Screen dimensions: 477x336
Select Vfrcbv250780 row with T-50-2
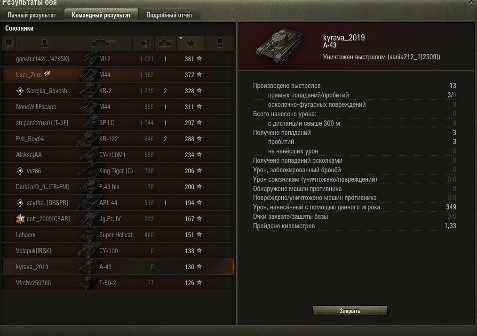pos(118,283)
